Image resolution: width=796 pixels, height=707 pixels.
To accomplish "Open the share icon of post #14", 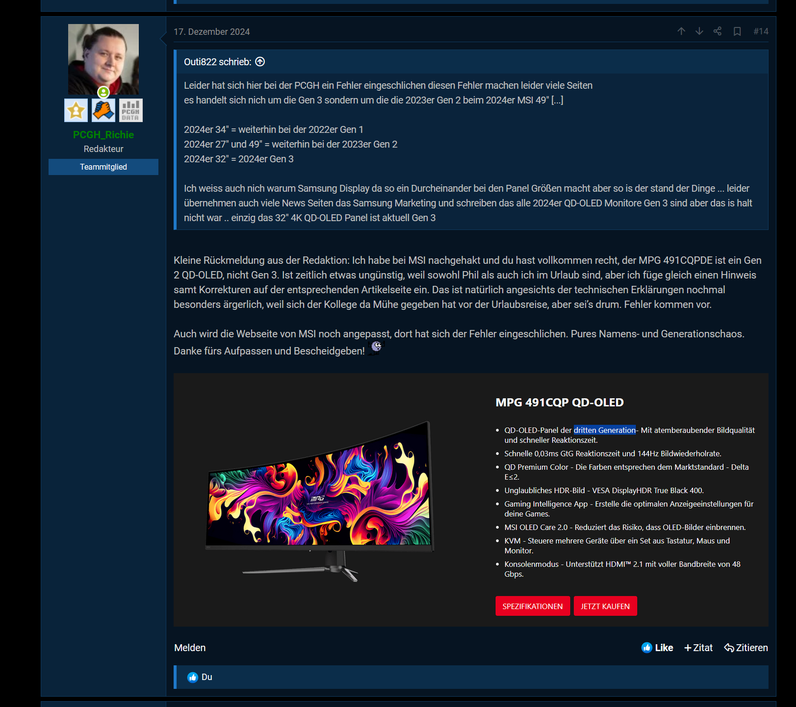I will (717, 31).
